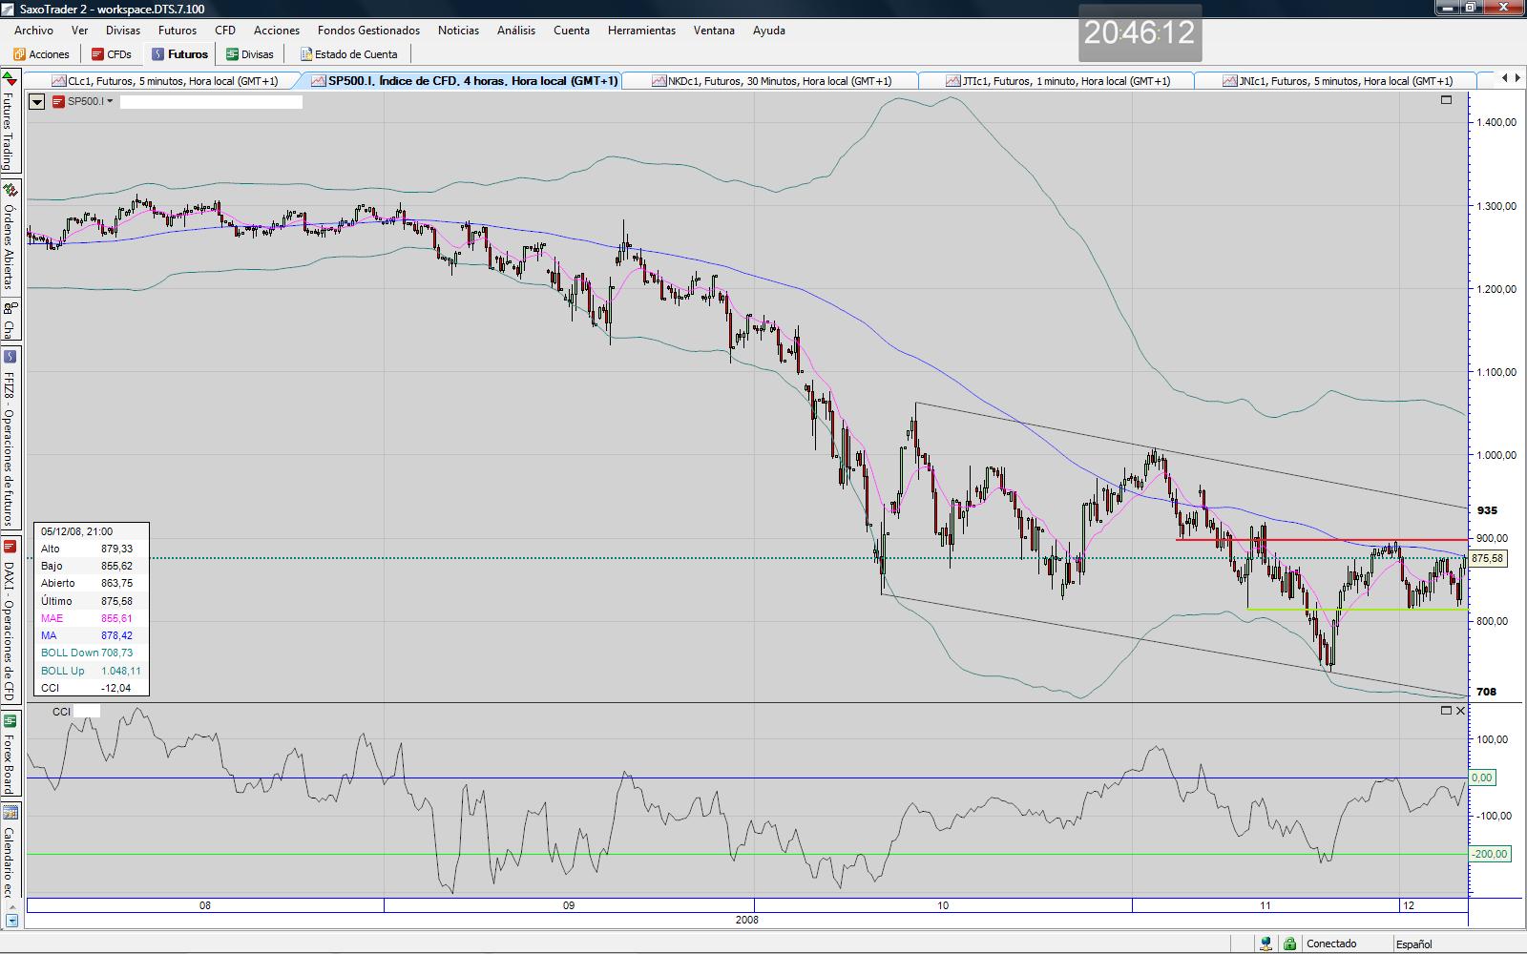Maximize the CCI indicator panel
Viewport: 1527px width, 954px height.
1445,711
